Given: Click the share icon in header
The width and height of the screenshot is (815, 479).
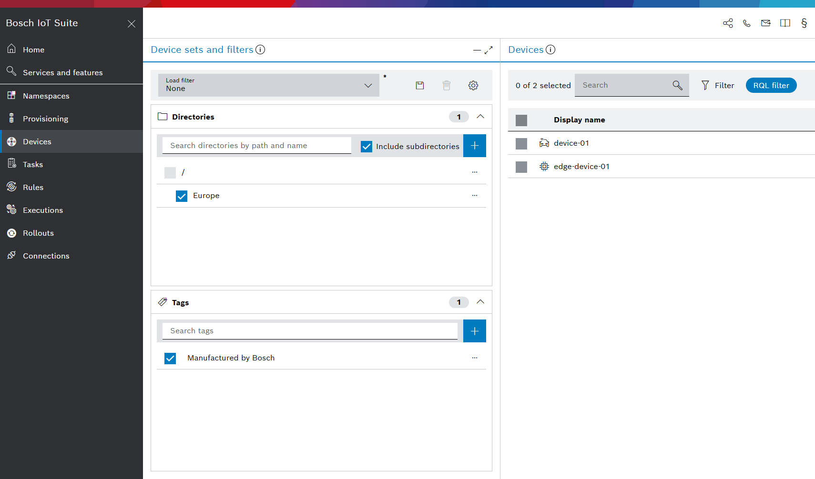Looking at the screenshot, I should (x=728, y=23).
